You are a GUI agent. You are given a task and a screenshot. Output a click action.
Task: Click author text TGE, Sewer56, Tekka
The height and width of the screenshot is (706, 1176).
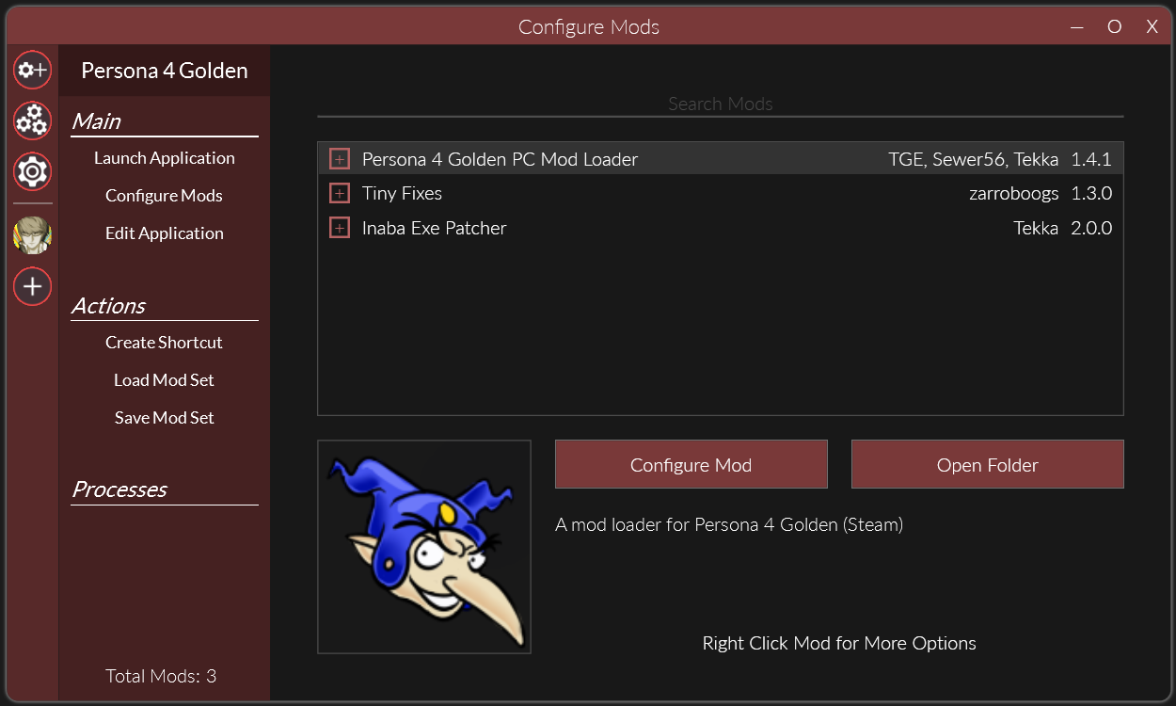(x=973, y=159)
